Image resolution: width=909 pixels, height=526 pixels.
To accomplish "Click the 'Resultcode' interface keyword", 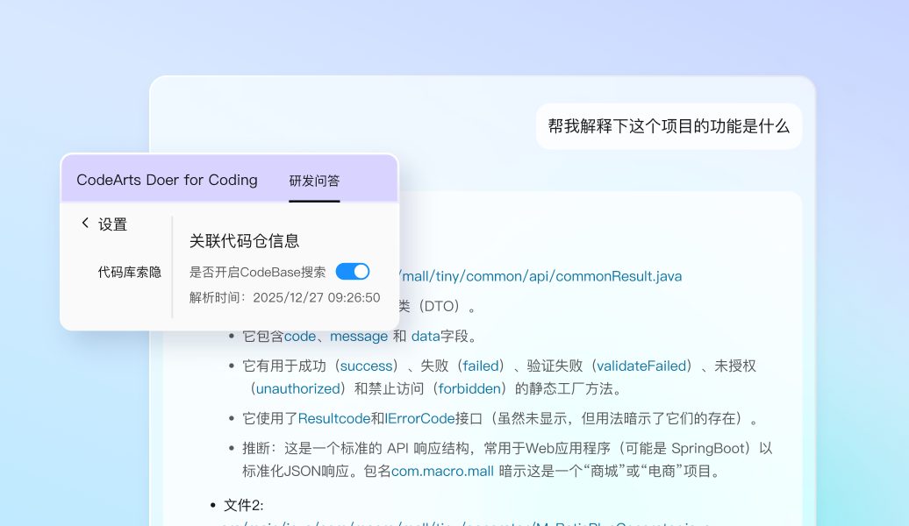I will tap(333, 418).
